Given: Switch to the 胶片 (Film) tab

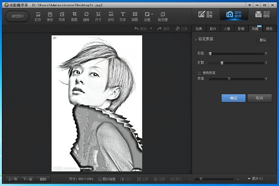Looking at the screenshot, I should coord(212,29).
